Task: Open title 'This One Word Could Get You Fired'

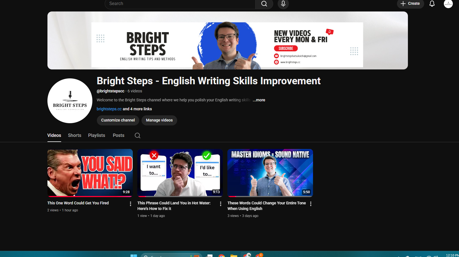Action: coord(78,203)
